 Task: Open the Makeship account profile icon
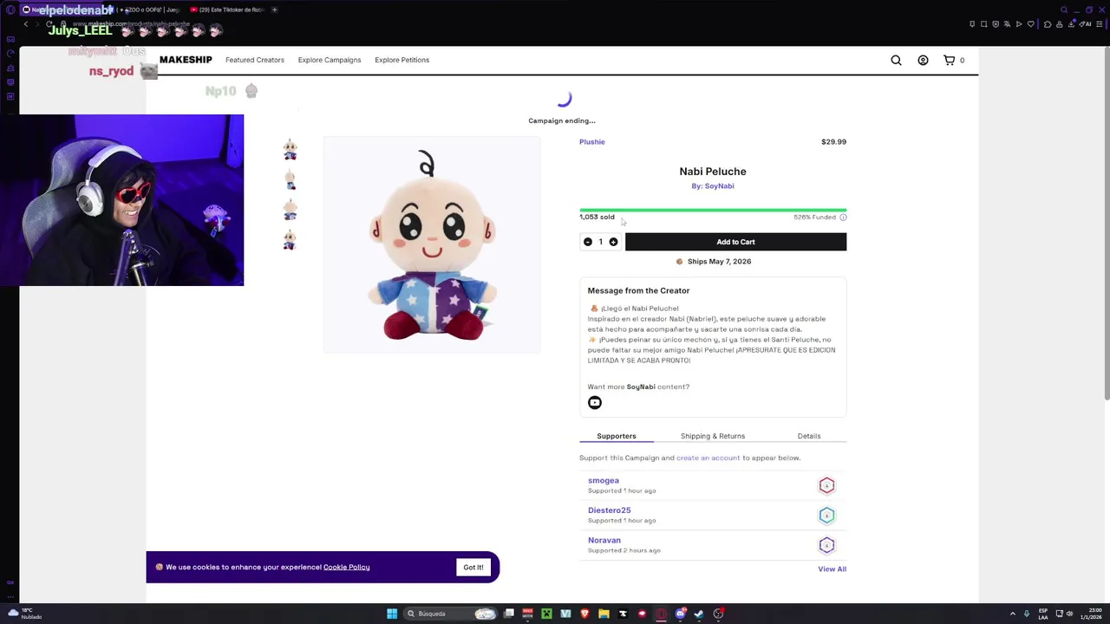pyautogui.click(x=923, y=60)
